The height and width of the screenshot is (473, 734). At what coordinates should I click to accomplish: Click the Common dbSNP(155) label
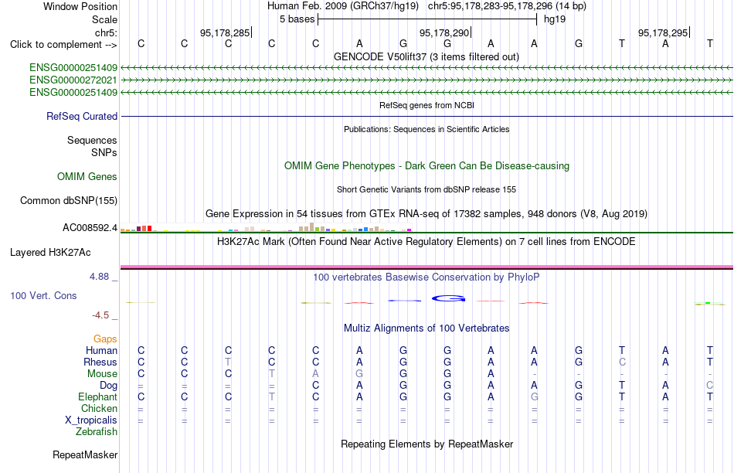tap(69, 200)
